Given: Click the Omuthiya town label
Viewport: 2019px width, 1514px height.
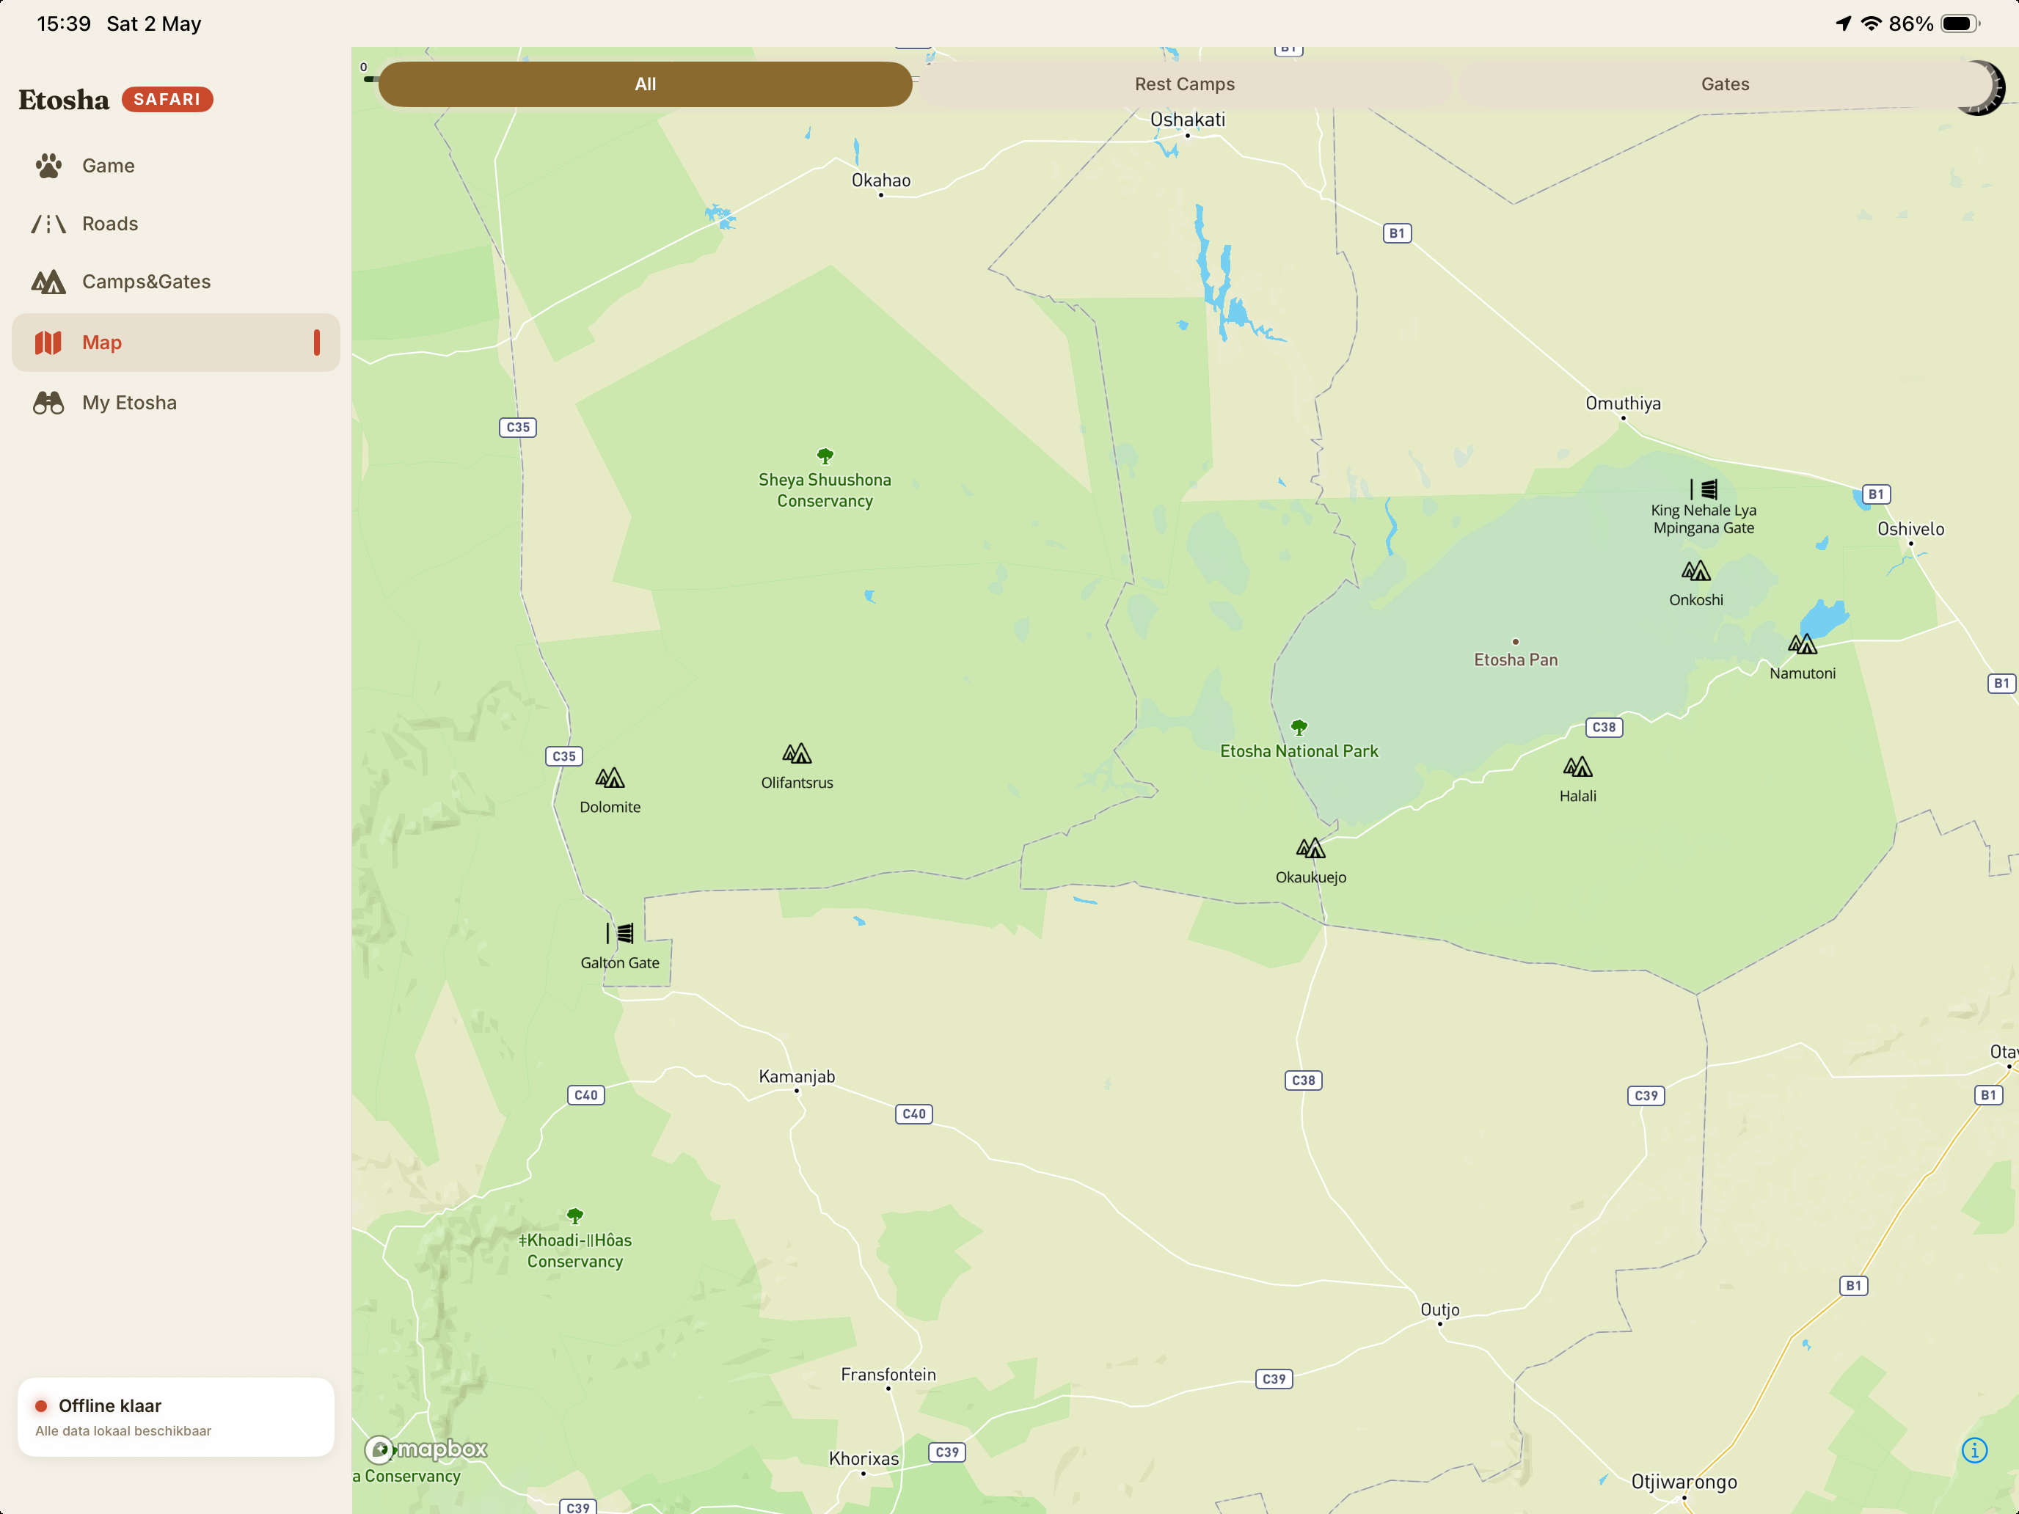Looking at the screenshot, I should 1623,403.
